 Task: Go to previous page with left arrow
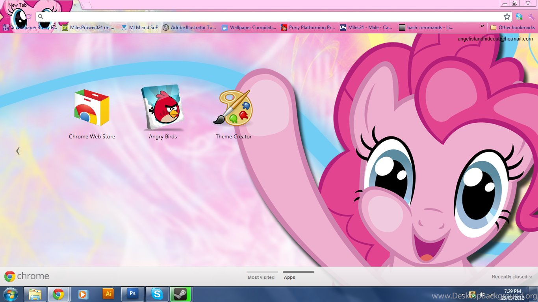[18, 151]
